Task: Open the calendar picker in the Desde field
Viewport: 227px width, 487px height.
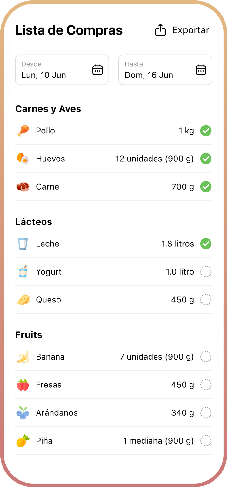Action: pos(97,70)
